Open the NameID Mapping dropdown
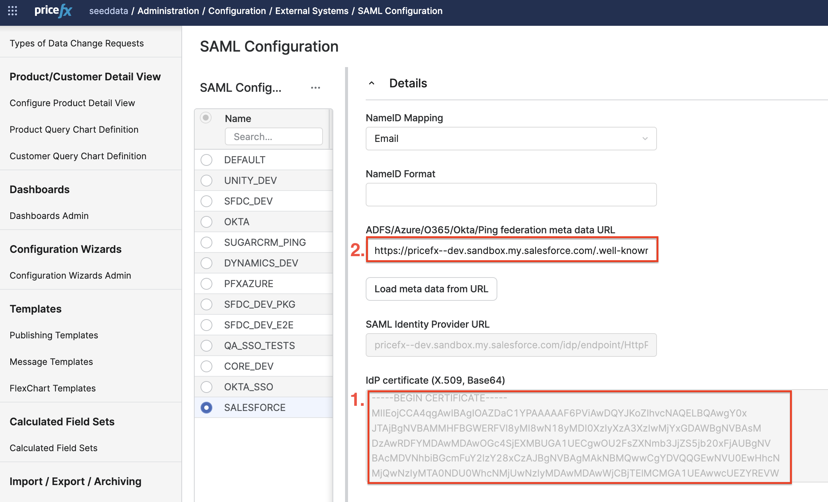This screenshot has height=502, width=828. coord(511,139)
